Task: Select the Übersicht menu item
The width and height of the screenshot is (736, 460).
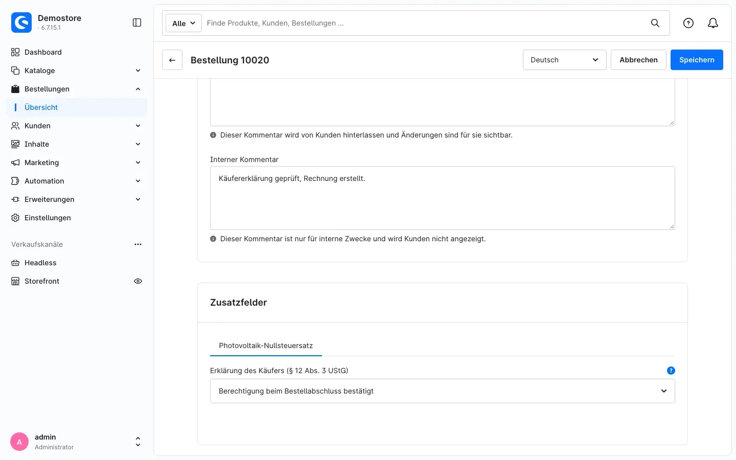Action: coord(77,107)
